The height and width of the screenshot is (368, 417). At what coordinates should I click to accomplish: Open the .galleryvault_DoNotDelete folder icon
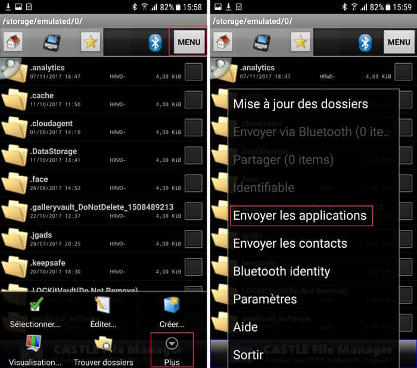15,211
